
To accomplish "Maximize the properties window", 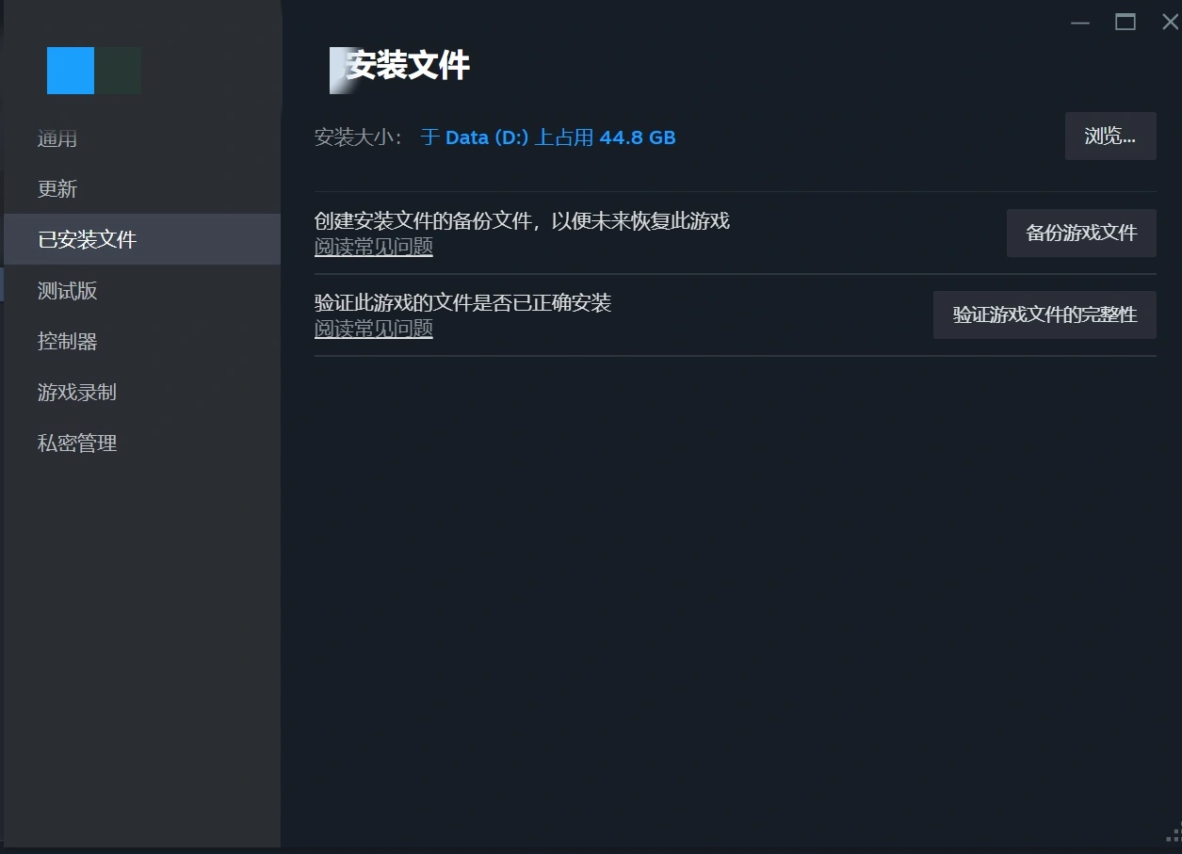I will 1125,22.
